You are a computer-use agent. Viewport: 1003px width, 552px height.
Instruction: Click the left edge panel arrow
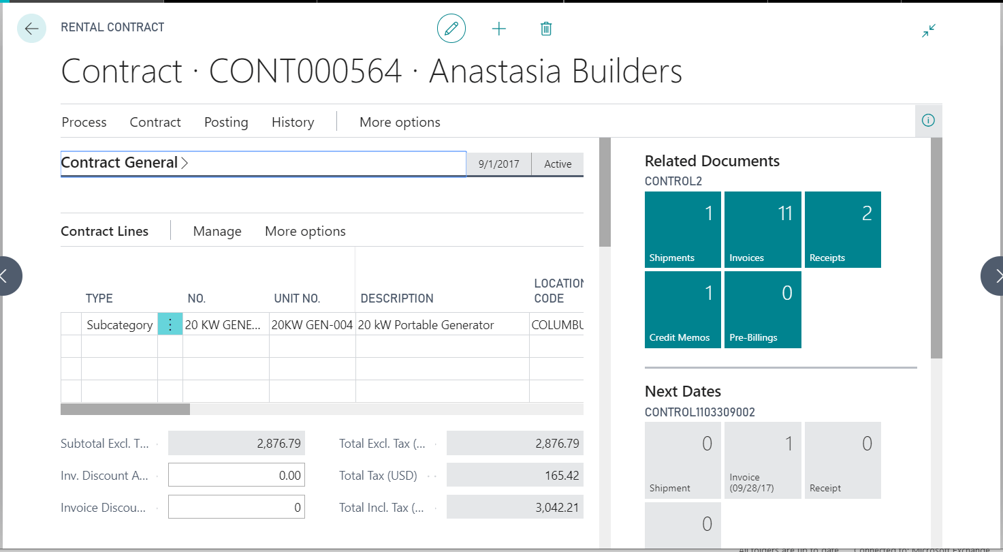(6, 275)
